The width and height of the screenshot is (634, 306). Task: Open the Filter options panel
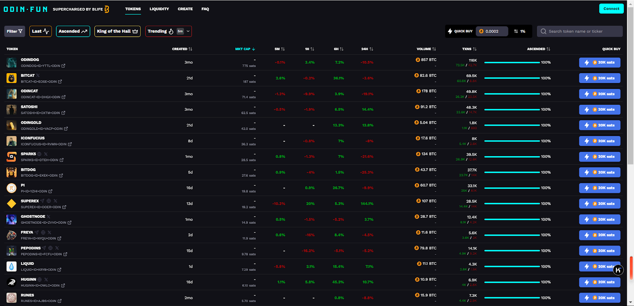[15, 31]
